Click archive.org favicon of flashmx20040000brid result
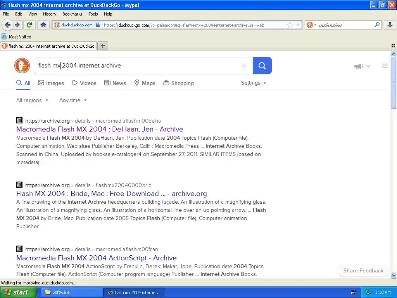 click(19, 185)
